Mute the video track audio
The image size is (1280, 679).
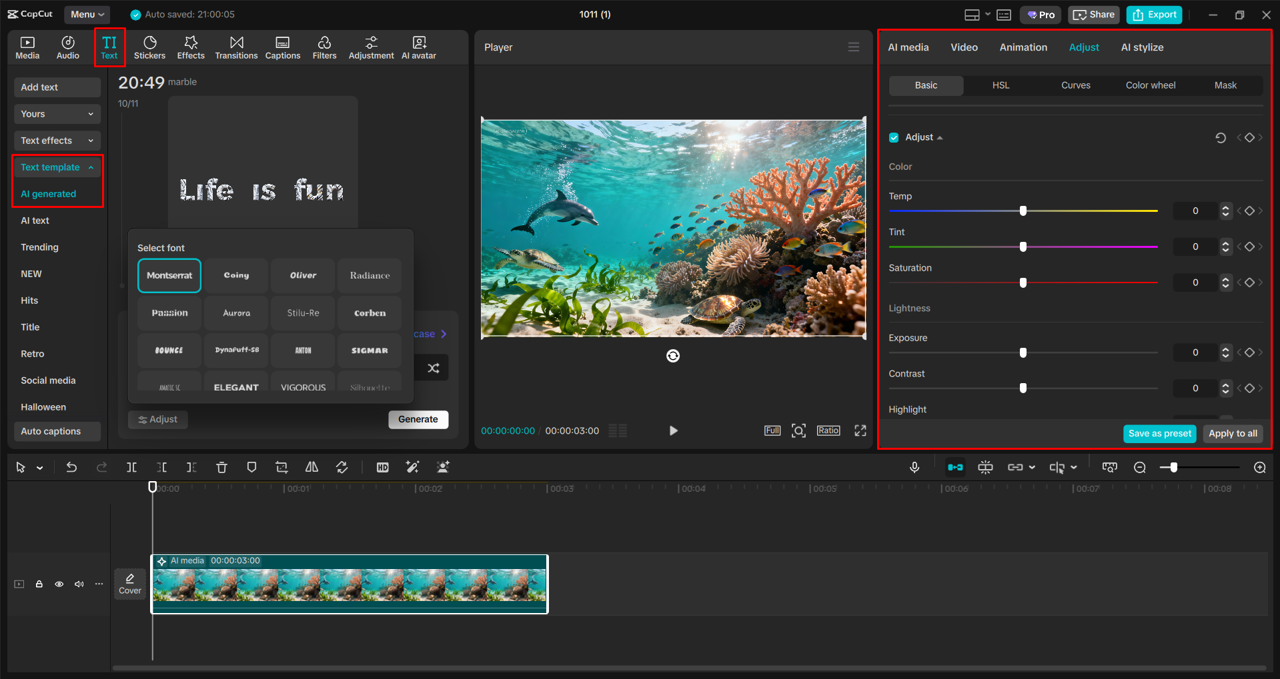point(79,584)
